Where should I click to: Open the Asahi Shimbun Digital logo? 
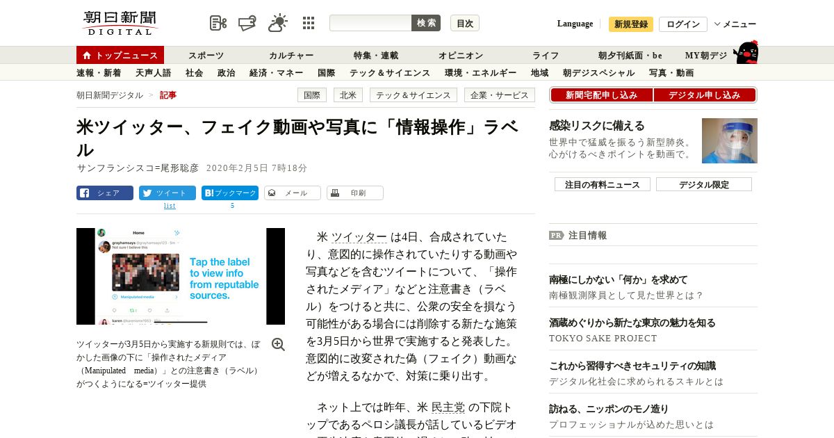click(120, 23)
